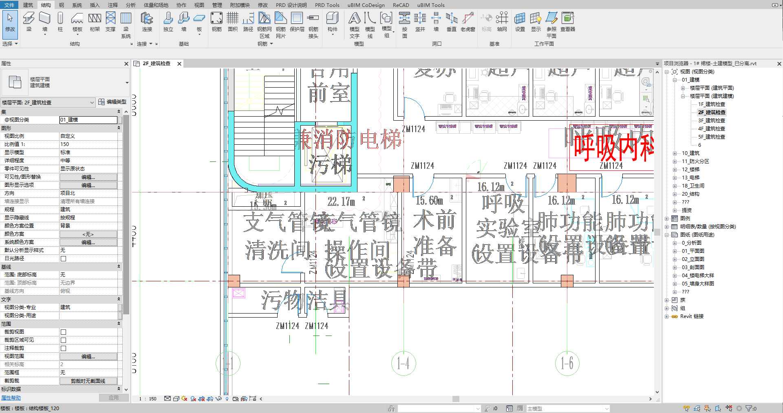Select 3F_建筑检查 view in project browser

[711, 121]
